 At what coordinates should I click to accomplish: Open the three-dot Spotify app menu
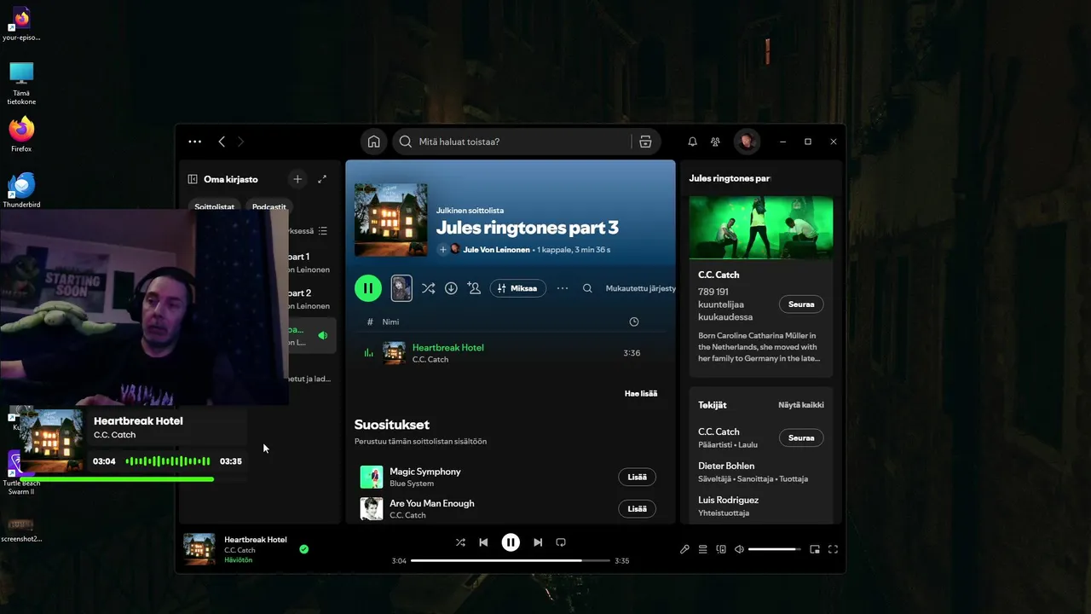click(x=194, y=142)
